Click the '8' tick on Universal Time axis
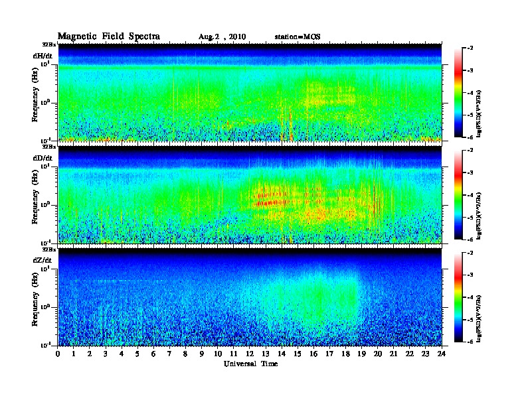Screen dimensions: 526x406 (x=185, y=354)
